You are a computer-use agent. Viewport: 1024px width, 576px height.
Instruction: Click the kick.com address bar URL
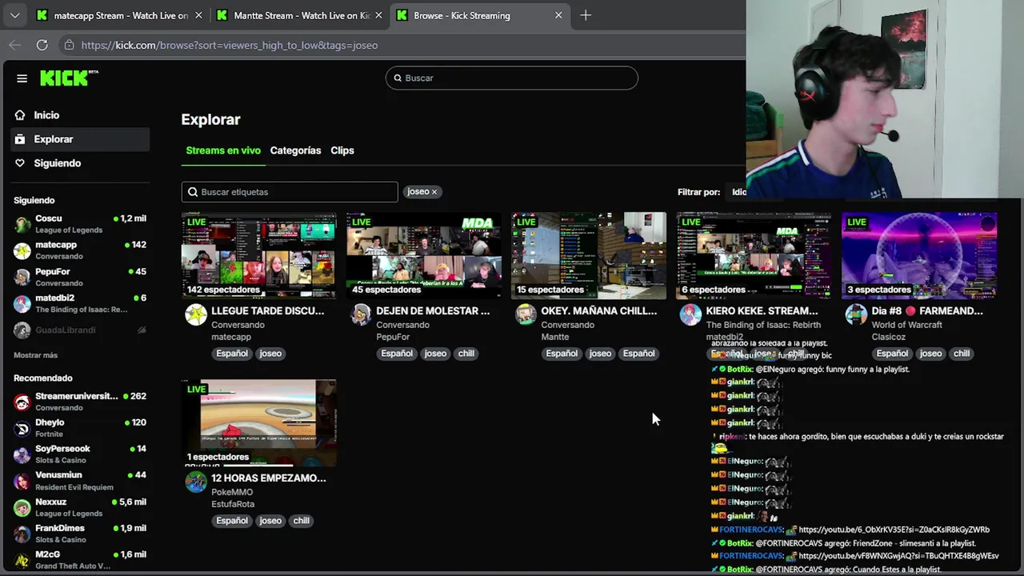(230, 45)
